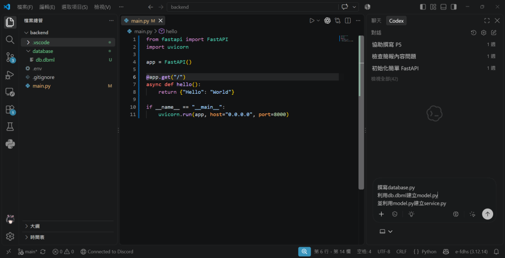This screenshot has height=258, width=505.
Task: Open Codex settings gear
Action: click(483, 33)
